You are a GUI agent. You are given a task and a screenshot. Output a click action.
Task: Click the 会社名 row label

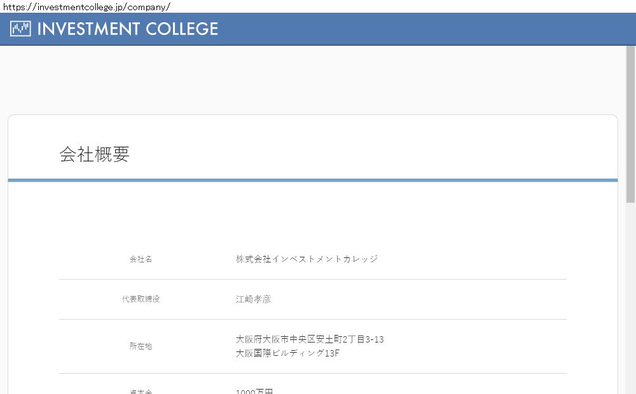coord(141,259)
